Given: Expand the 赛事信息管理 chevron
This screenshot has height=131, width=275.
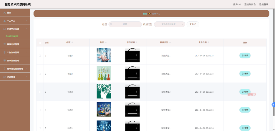Looking at the screenshot, I should (26, 60).
